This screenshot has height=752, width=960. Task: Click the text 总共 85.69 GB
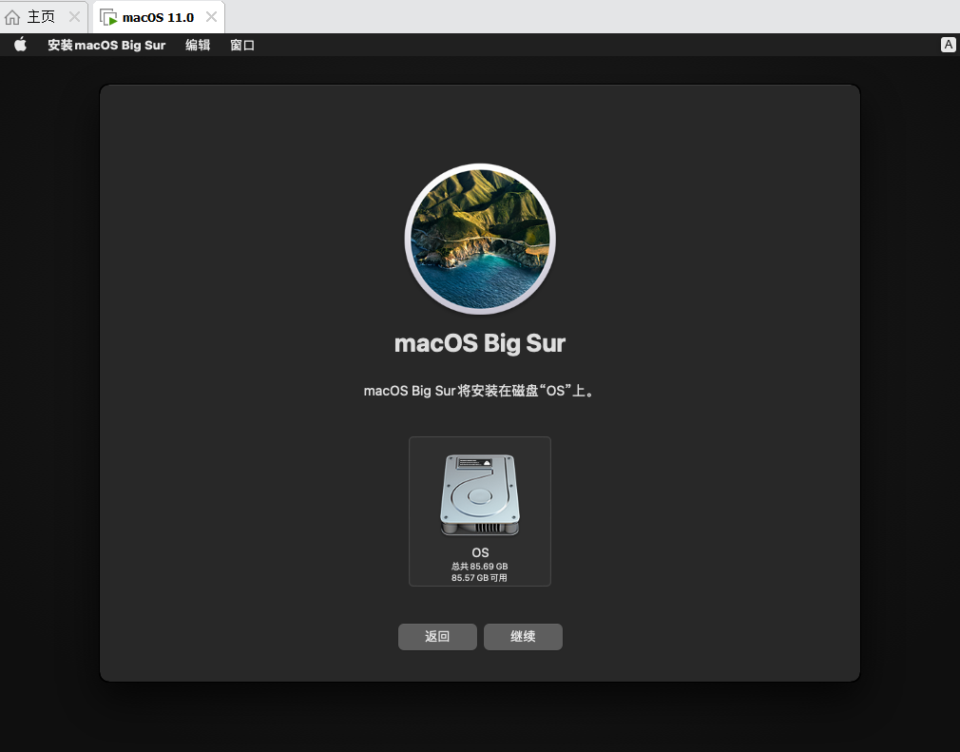479,567
